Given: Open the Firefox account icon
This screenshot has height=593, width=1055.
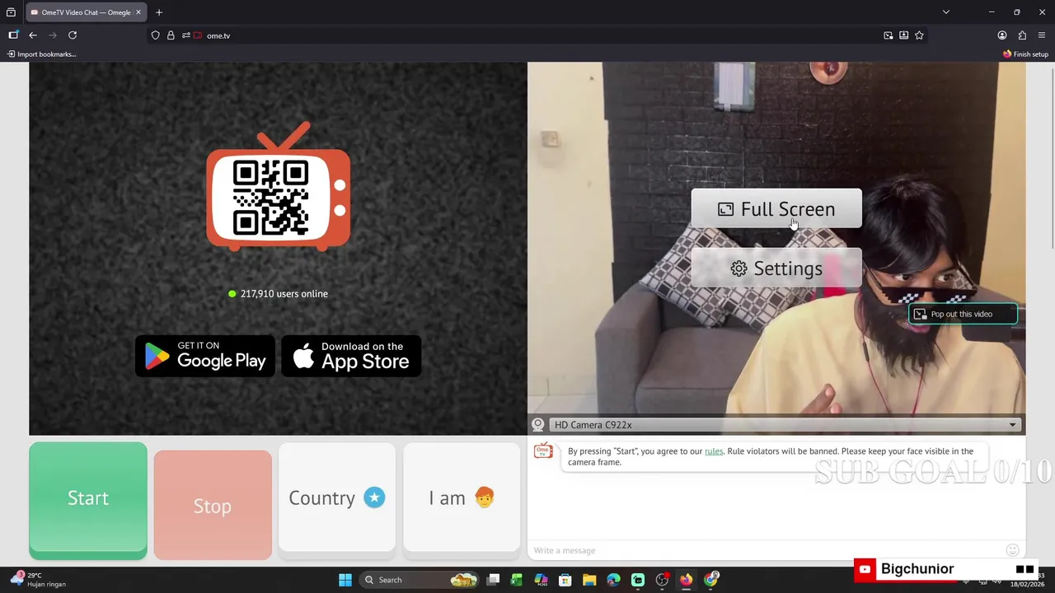Looking at the screenshot, I should [1002, 35].
